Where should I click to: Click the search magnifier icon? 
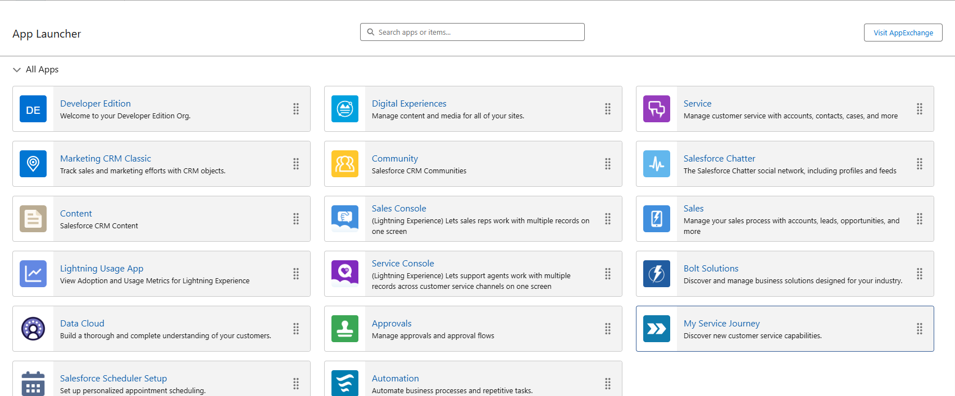pos(371,32)
